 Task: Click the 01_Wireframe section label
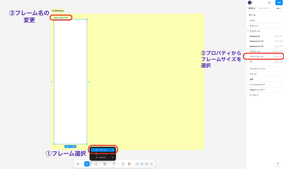58,11
